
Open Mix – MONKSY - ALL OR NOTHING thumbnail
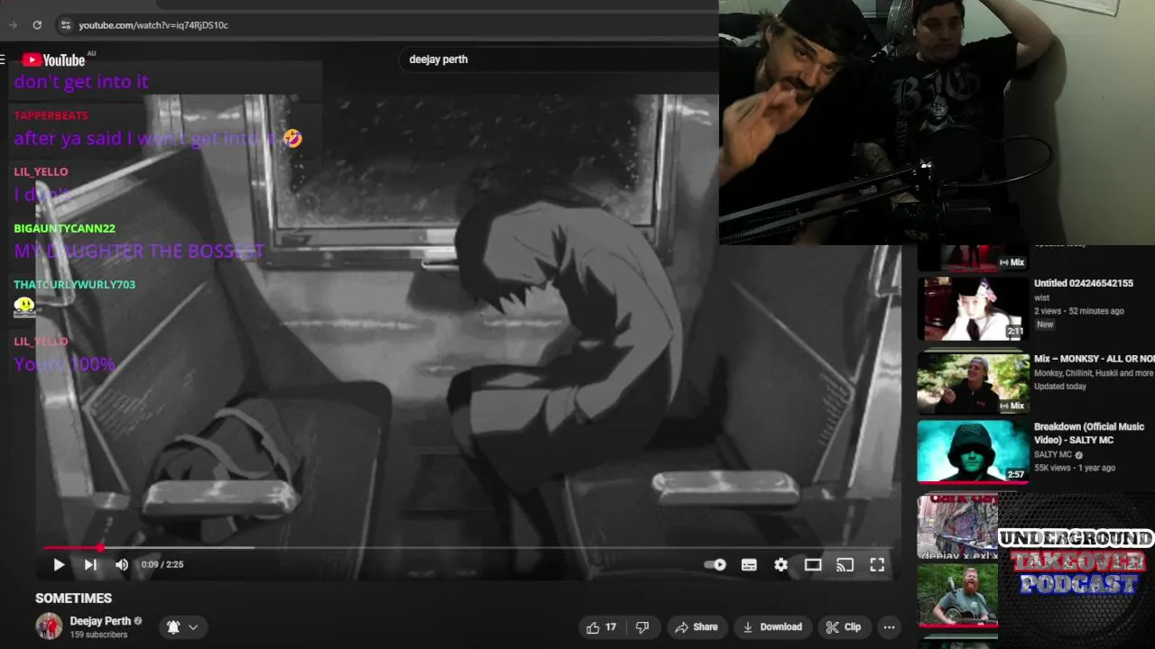tap(973, 383)
